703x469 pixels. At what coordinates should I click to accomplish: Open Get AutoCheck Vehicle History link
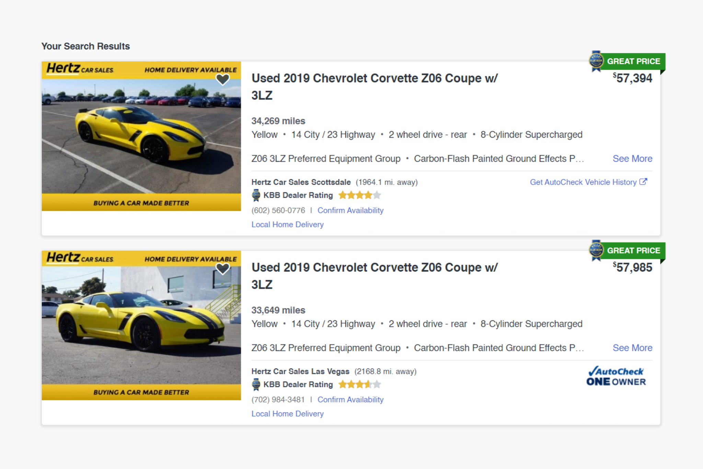(583, 182)
